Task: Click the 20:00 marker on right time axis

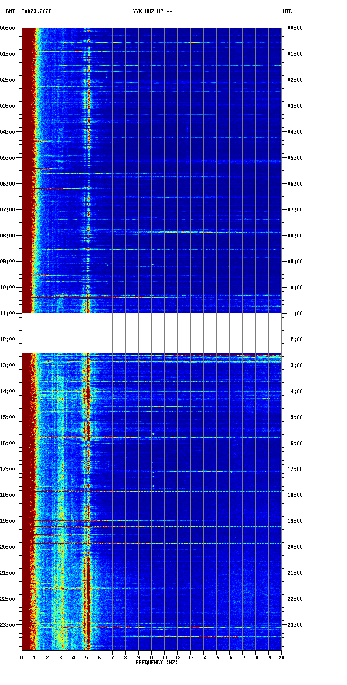Action: (295, 547)
